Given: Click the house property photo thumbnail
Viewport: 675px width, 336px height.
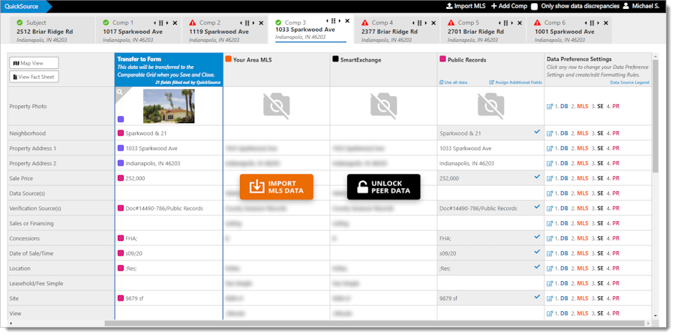Looking at the screenshot, I should 169,106.
